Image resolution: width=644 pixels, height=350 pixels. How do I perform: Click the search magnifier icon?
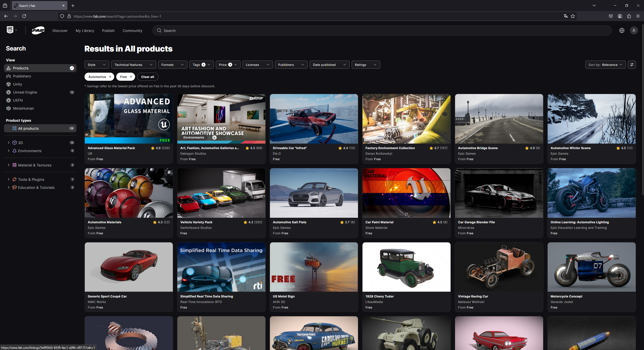click(159, 30)
